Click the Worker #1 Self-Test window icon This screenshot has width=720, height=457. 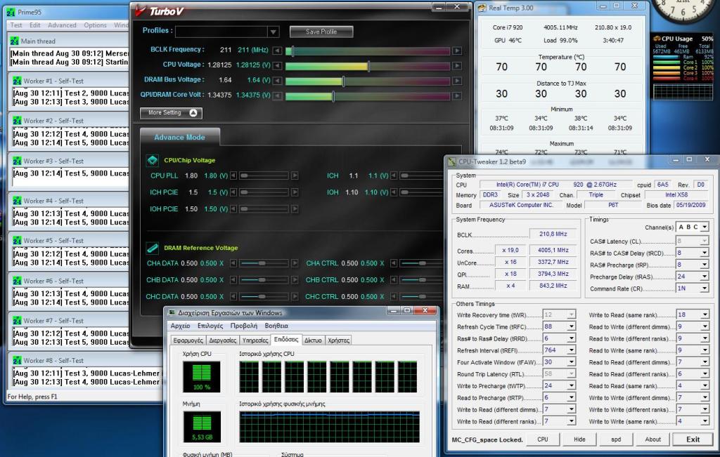17,81
